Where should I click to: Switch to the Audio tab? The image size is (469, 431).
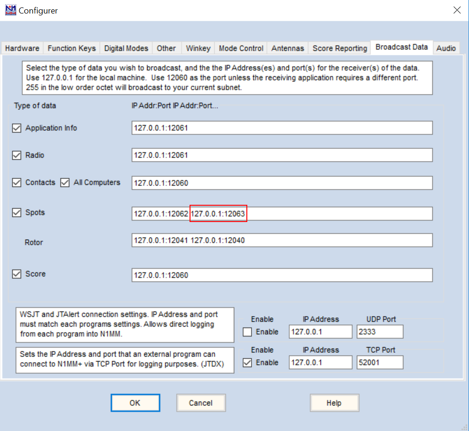click(x=446, y=48)
